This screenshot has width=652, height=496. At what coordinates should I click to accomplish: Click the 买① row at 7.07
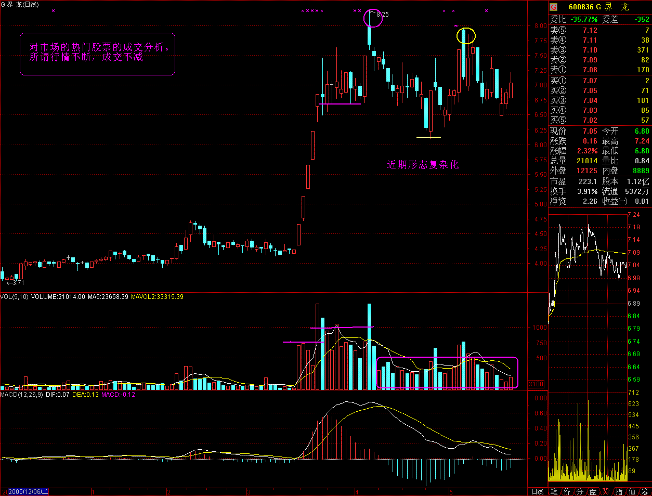point(600,81)
